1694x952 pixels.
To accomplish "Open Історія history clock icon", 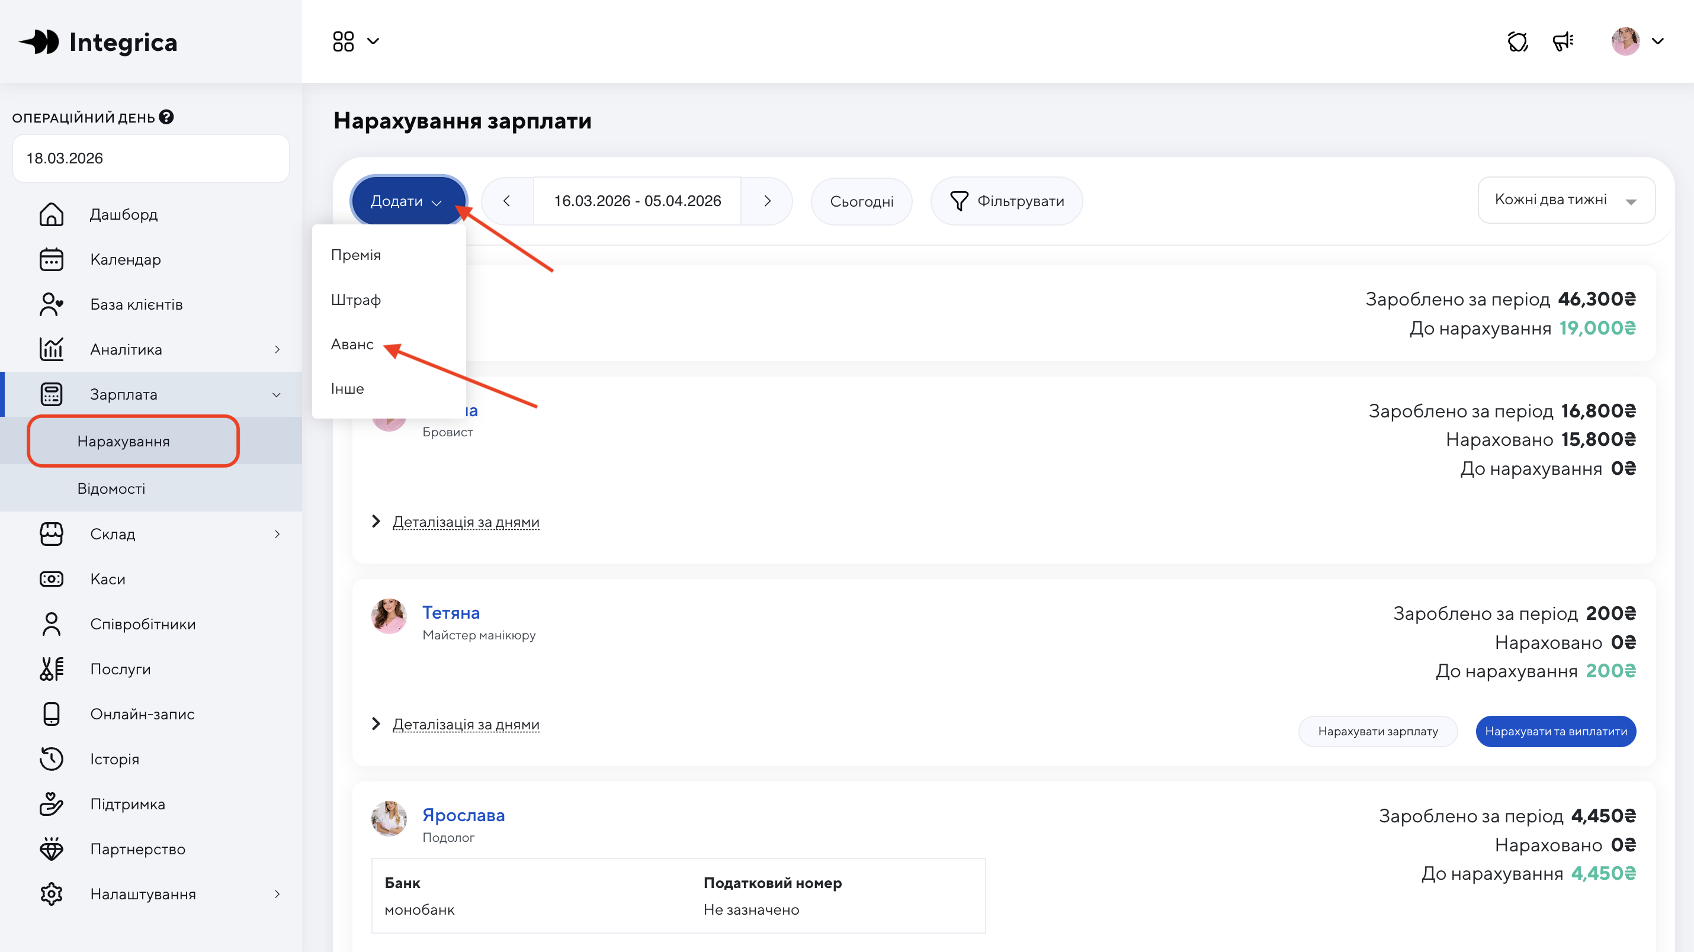I will (x=52, y=760).
